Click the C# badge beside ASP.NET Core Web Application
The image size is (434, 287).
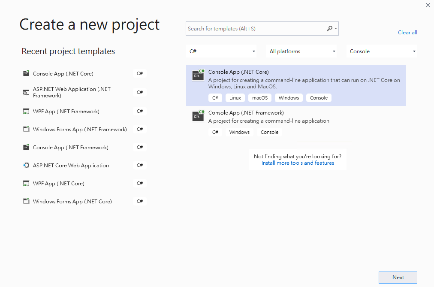(x=140, y=165)
